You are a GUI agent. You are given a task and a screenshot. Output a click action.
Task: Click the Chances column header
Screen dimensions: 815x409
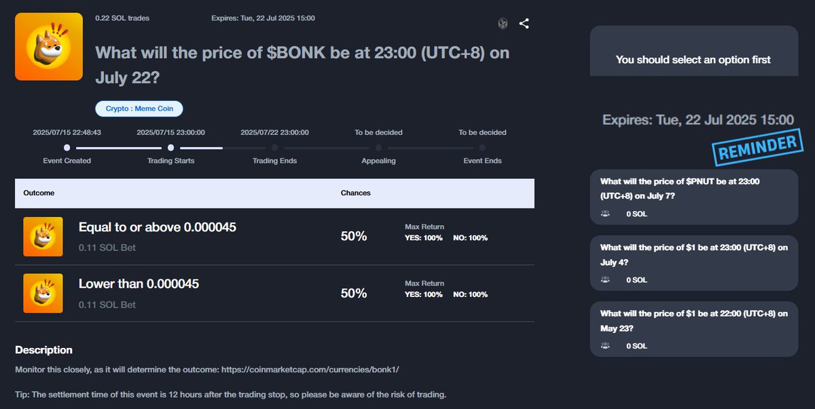point(355,193)
